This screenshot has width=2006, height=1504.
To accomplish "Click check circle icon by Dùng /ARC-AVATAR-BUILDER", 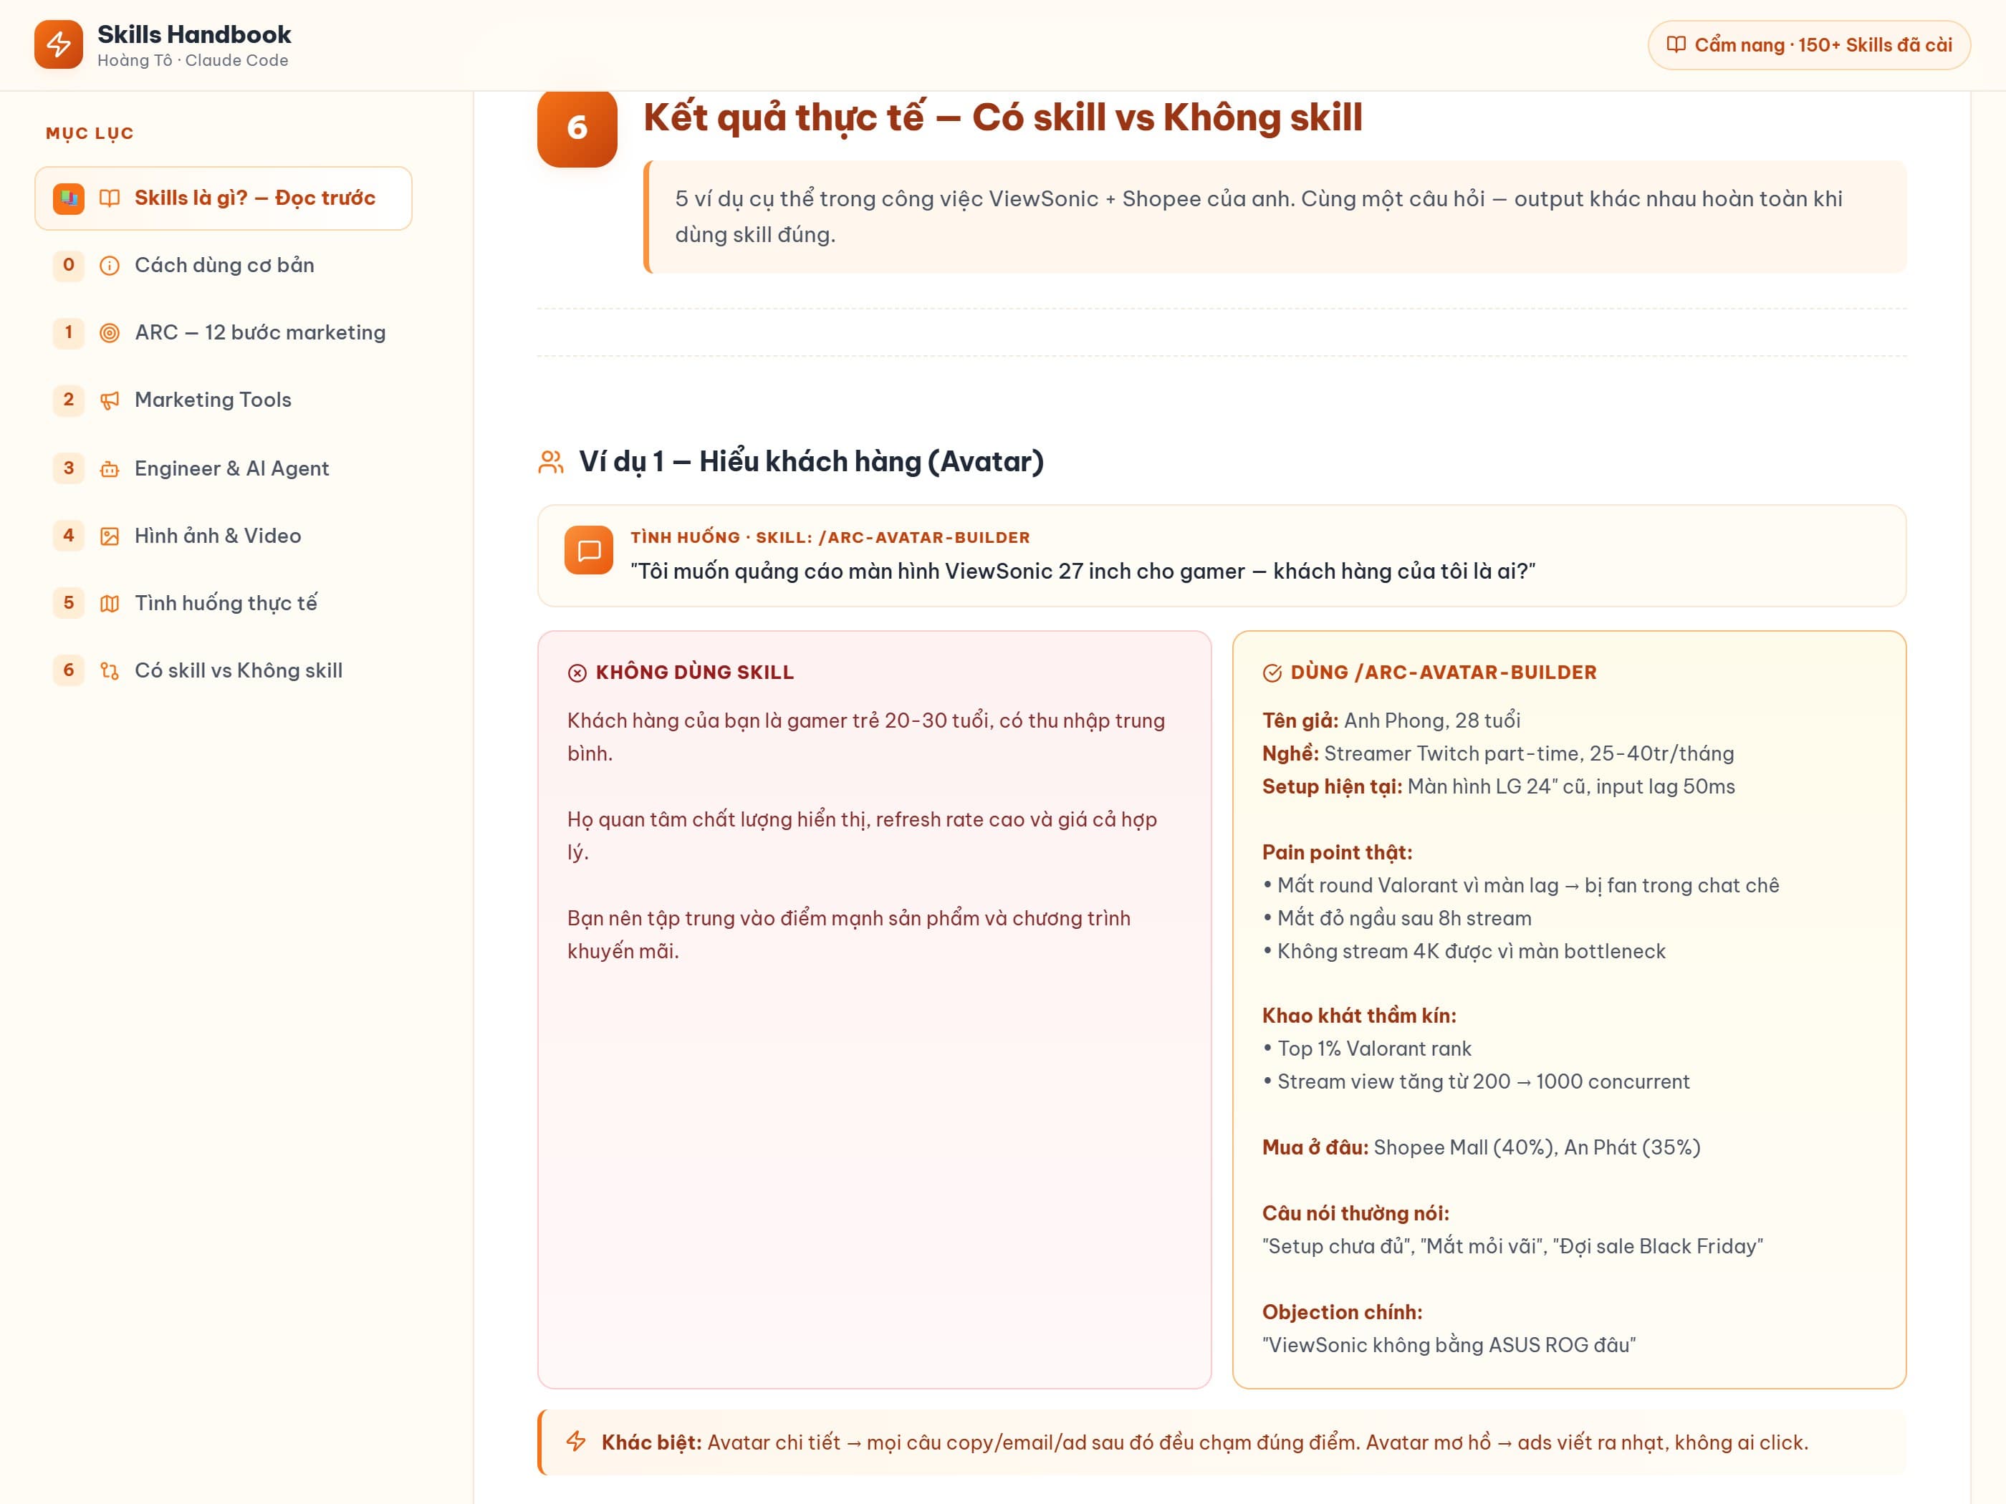I will (1272, 673).
